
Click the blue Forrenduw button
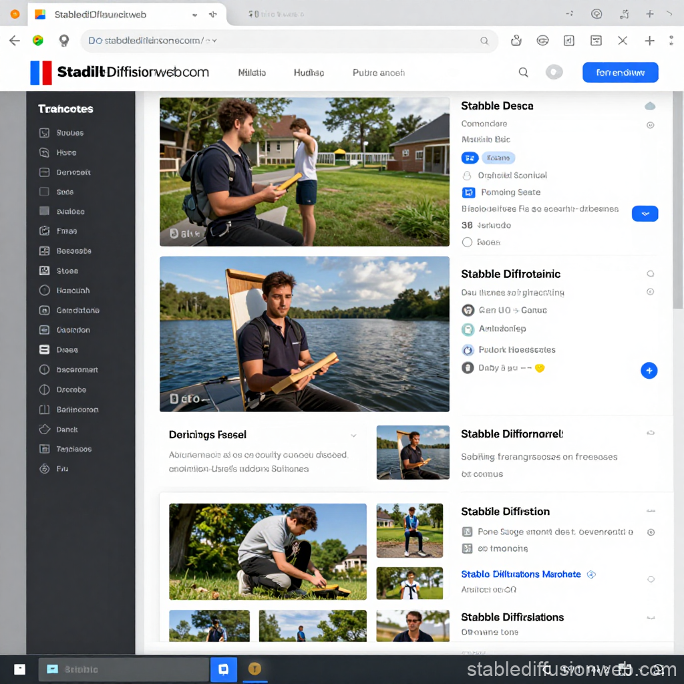[x=620, y=73]
